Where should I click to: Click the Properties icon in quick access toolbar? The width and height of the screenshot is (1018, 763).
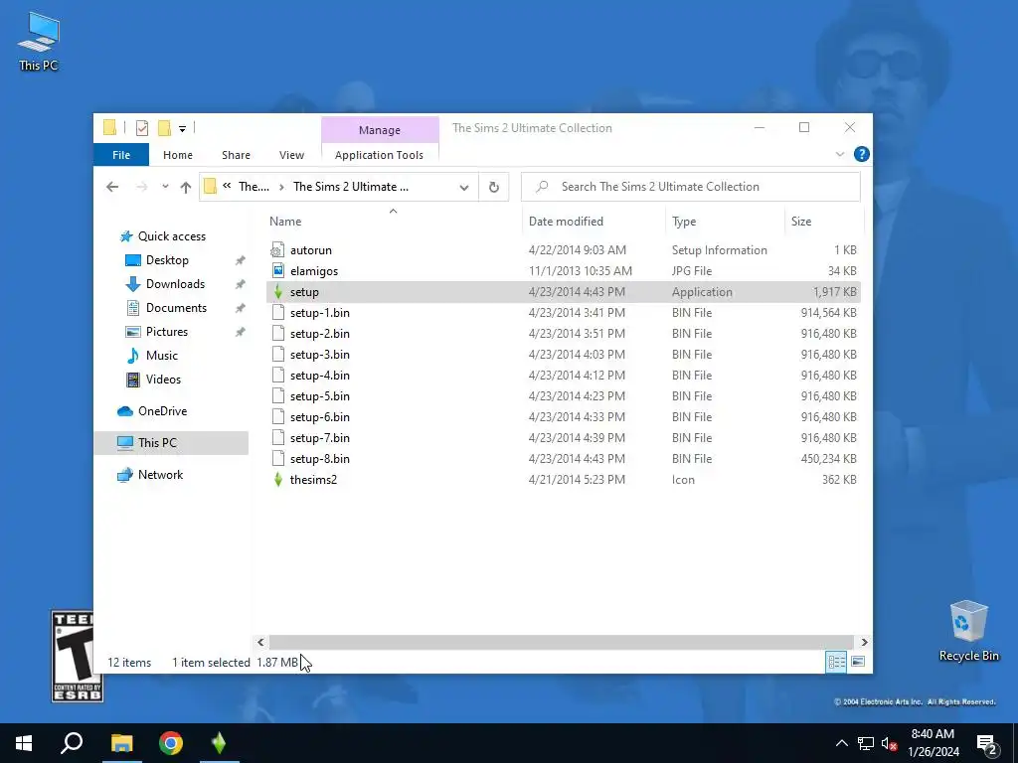(142, 128)
